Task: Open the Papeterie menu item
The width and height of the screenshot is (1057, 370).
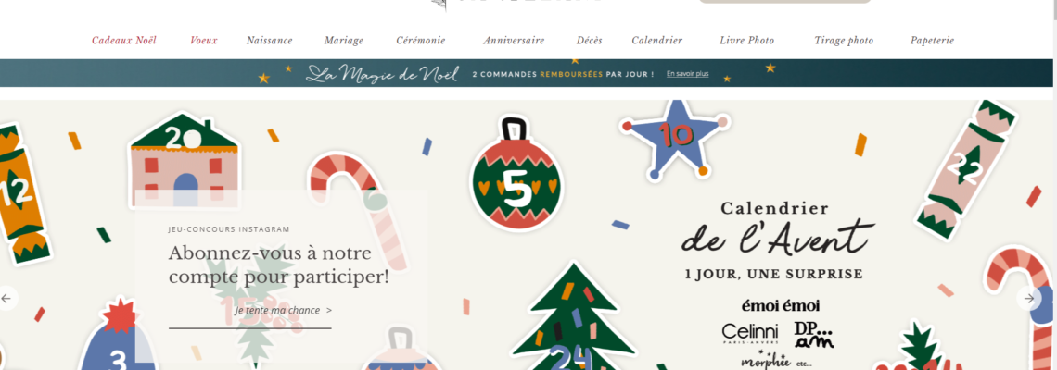Action: [x=932, y=41]
